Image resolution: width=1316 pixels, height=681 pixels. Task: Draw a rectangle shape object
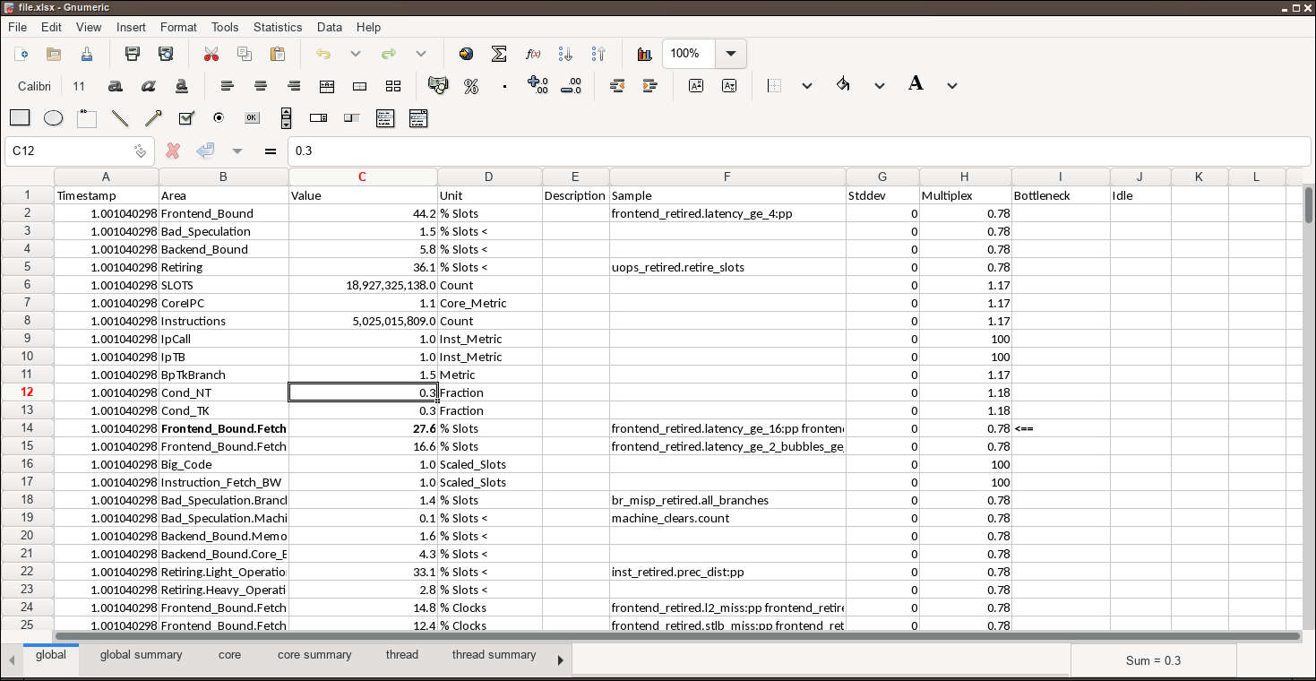coord(20,117)
